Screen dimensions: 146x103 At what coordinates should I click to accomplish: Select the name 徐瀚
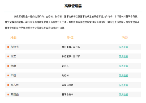[13, 66]
